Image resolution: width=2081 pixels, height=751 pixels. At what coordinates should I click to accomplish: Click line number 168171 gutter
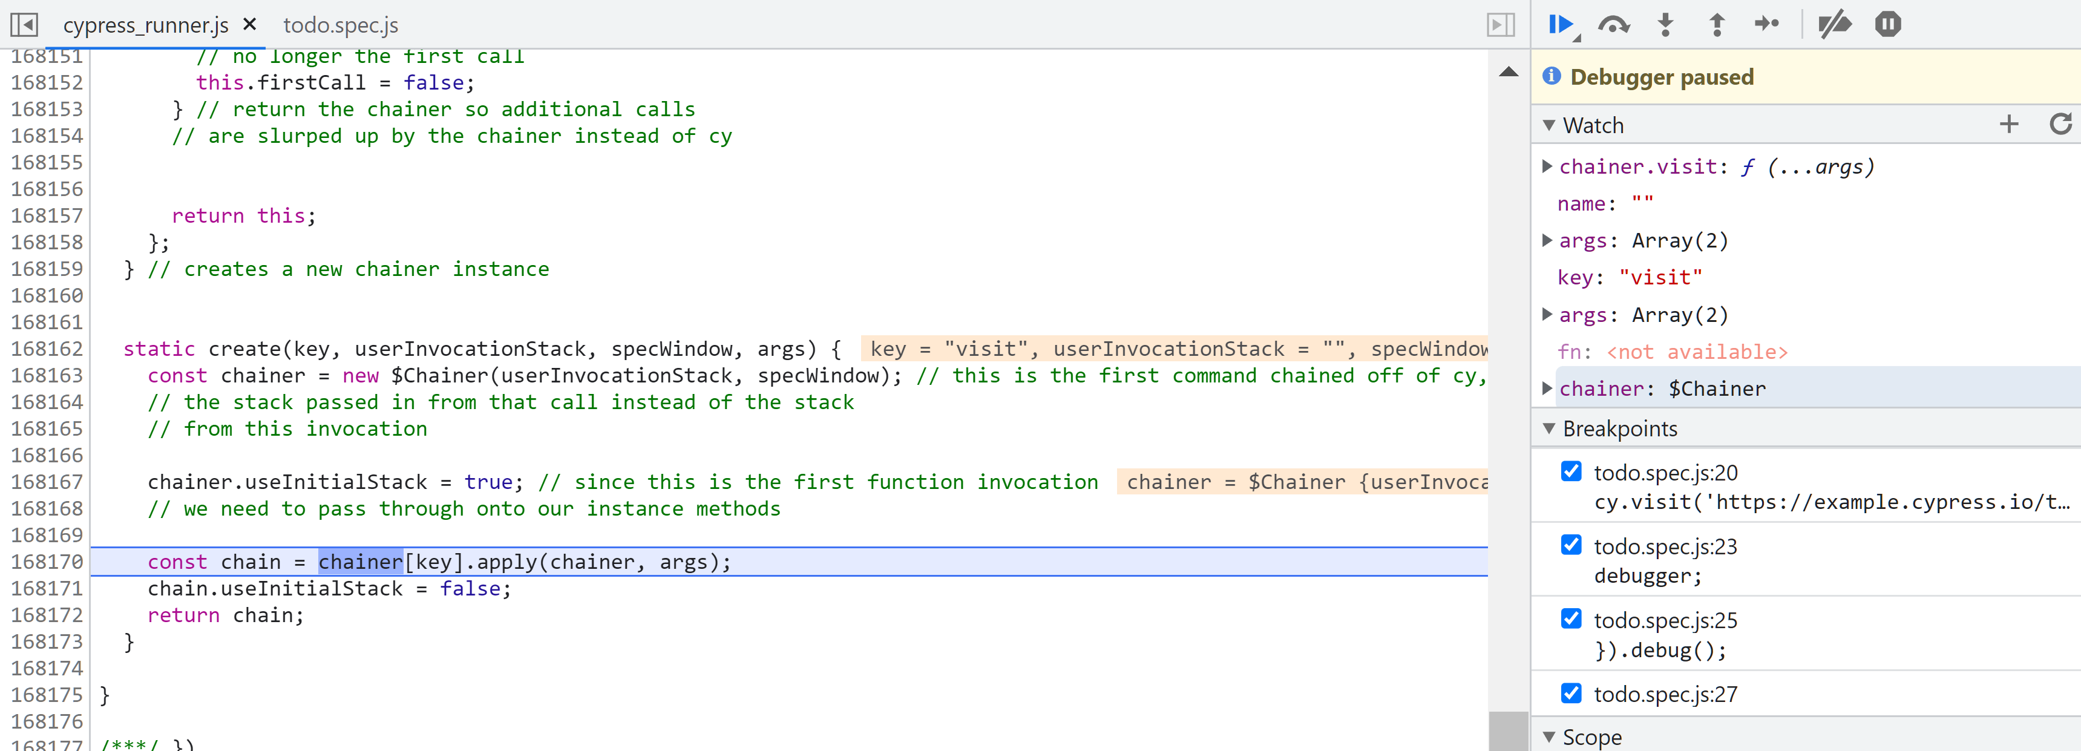click(47, 589)
